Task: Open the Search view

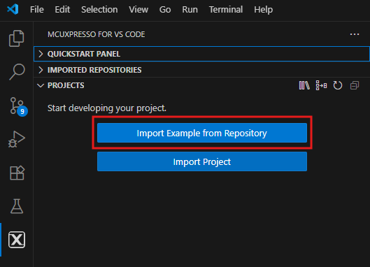Action: point(17,72)
